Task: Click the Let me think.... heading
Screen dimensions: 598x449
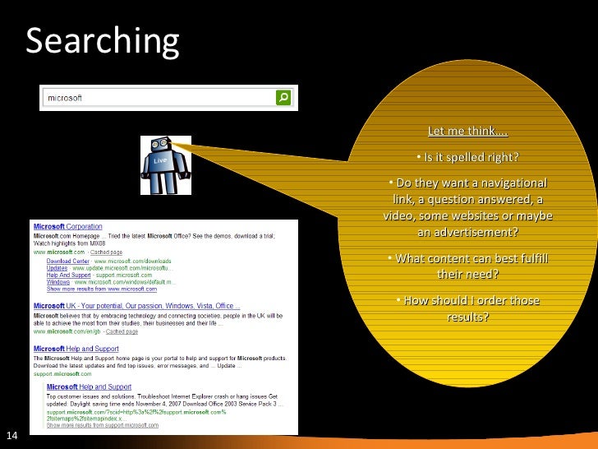Action: 467,131
